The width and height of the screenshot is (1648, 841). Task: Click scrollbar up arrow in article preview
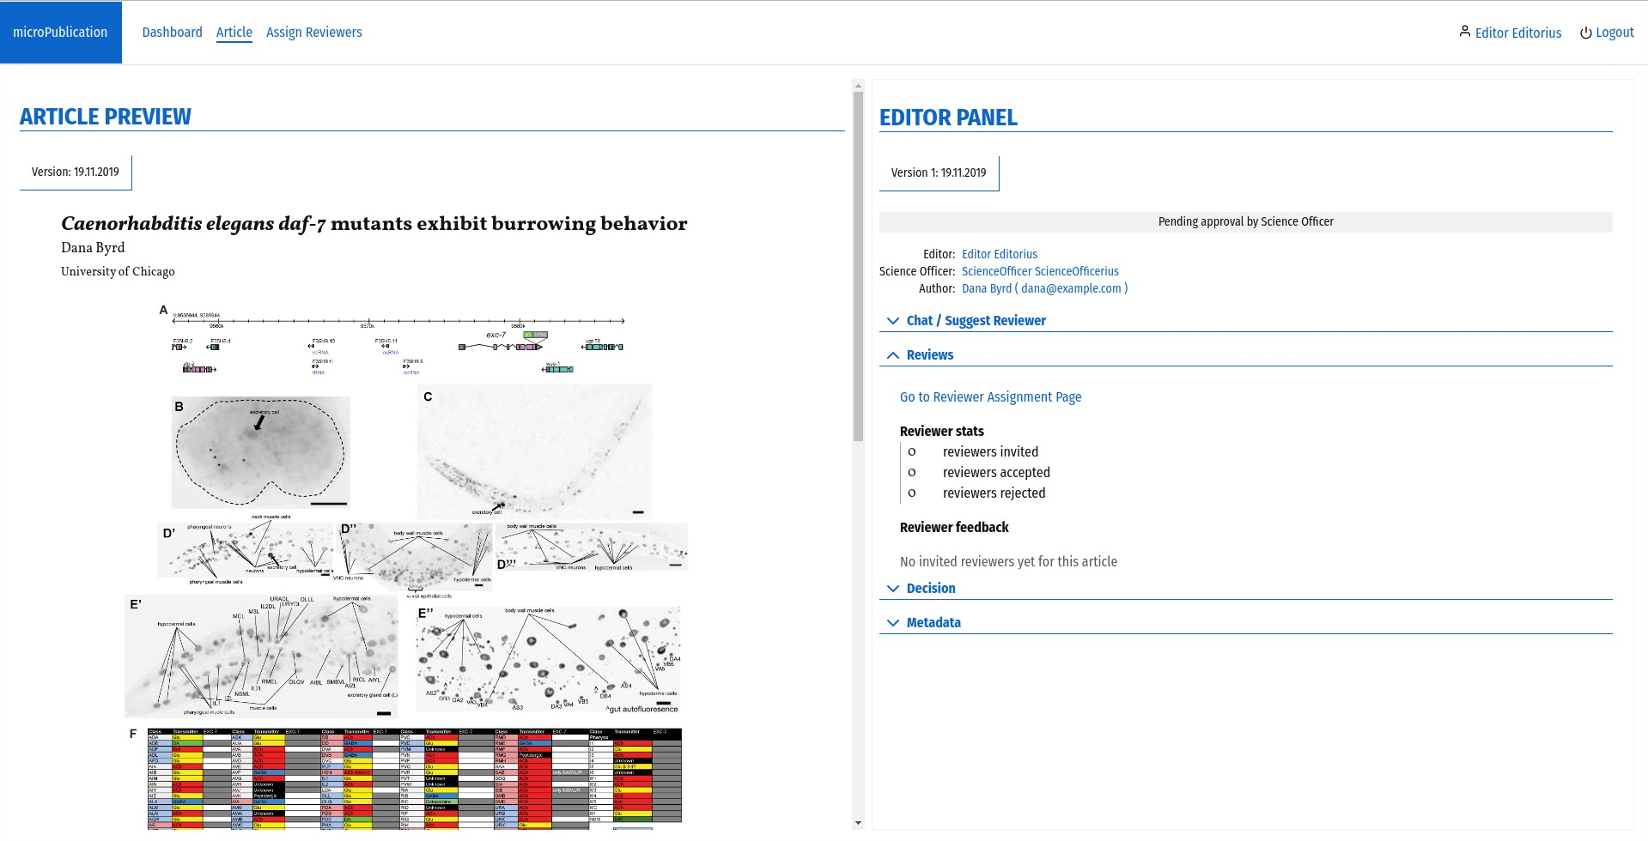857,86
